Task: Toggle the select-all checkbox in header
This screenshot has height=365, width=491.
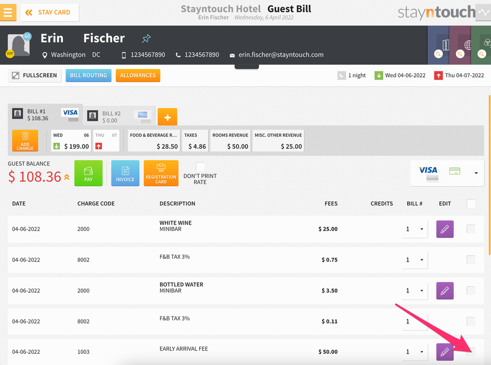Action: coord(471,203)
